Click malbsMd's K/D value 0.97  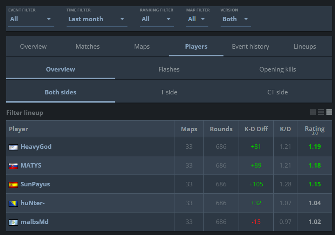(x=286, y=222)
